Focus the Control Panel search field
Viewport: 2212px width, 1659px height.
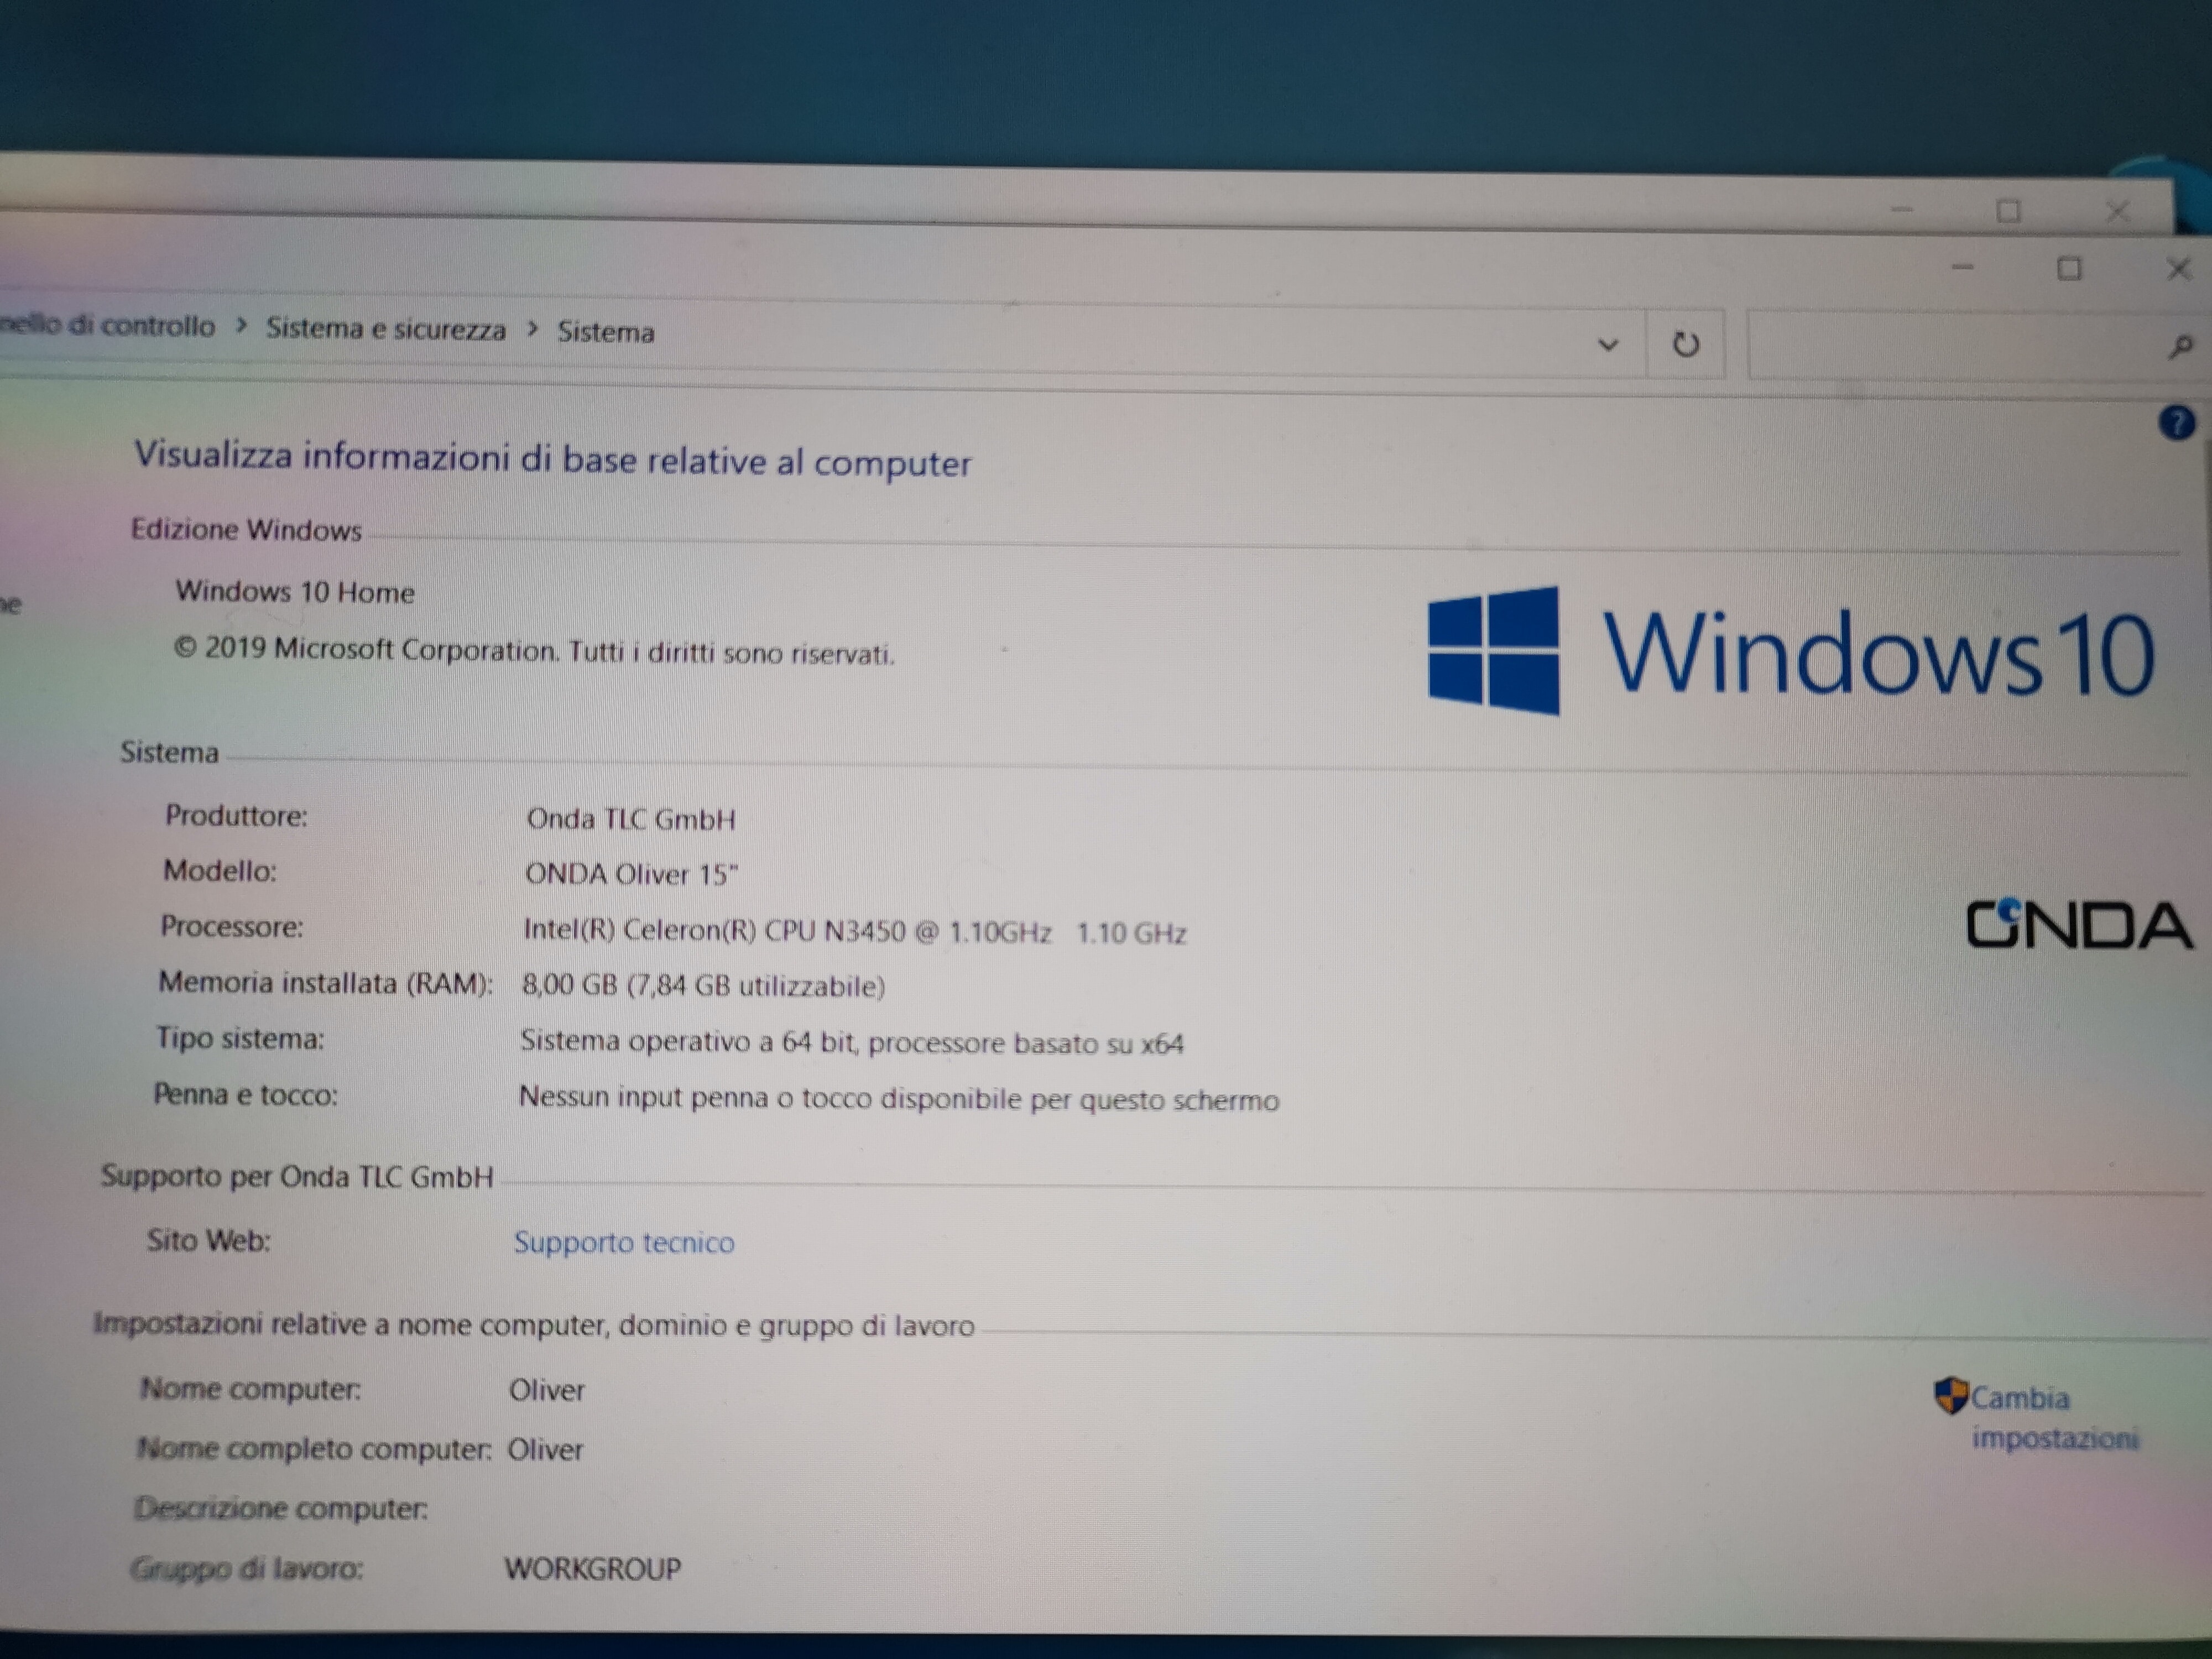[x=1950, y=346]
